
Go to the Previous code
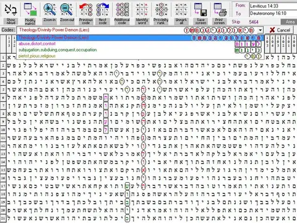[86, 10]
